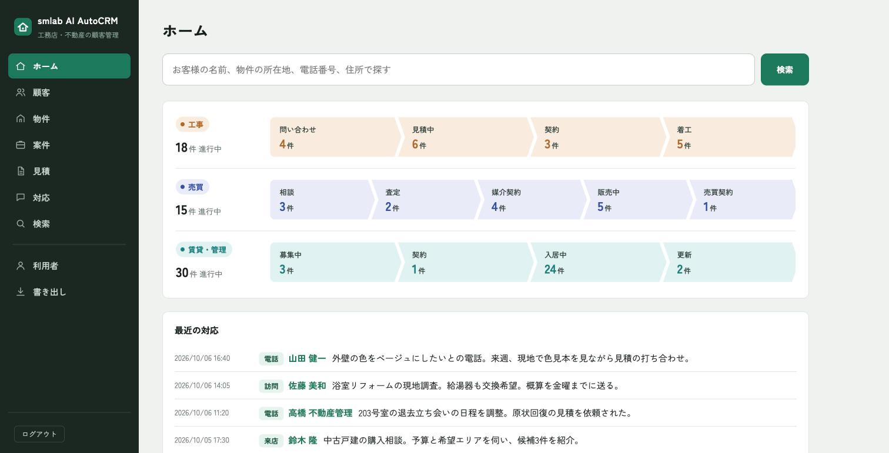889x453 pixels.
Task: Click the 対応 speech bubble icon
Action: [x=21, y=197]
